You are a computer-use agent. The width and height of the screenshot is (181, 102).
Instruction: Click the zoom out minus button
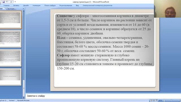164,101
